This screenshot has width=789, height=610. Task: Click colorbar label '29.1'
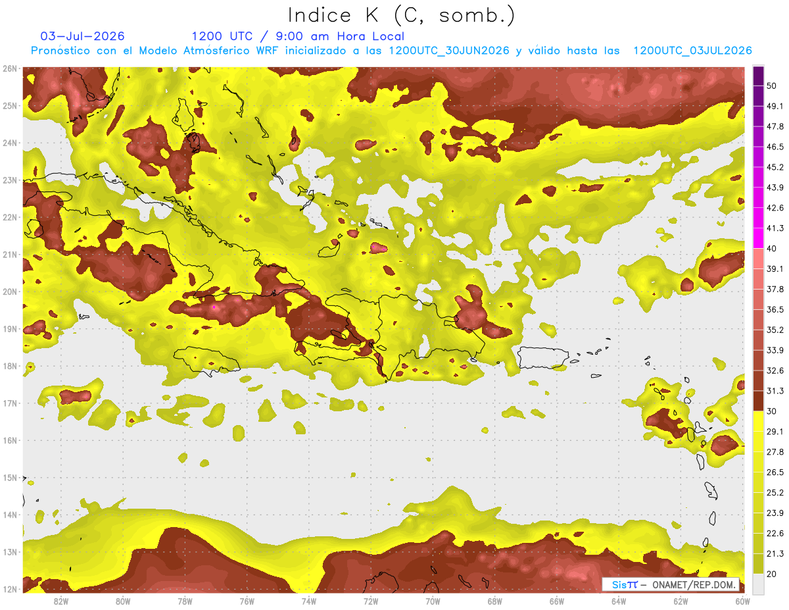point(775,431)
